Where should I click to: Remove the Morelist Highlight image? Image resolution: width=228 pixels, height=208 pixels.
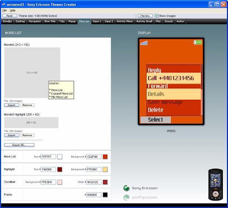(x=27, y=135)
